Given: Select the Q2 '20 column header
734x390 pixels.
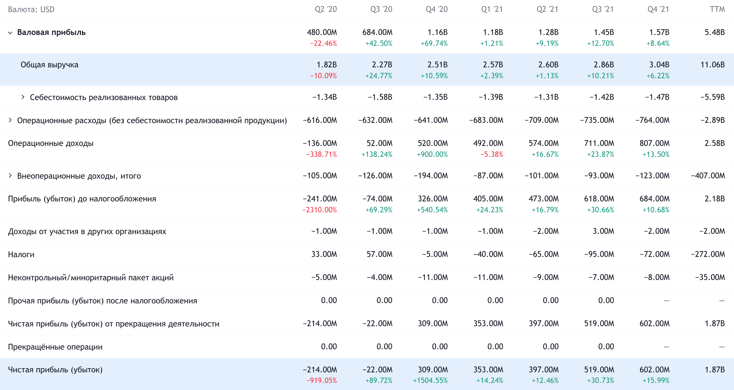Looking at the screenshot, I should (326, 9).
